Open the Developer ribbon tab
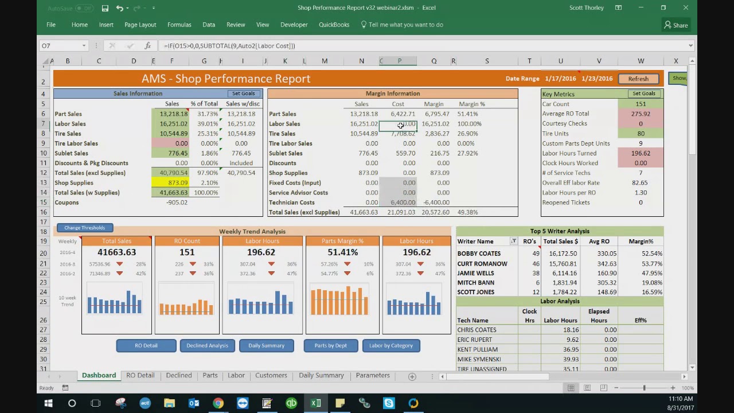 pos(294,25)
